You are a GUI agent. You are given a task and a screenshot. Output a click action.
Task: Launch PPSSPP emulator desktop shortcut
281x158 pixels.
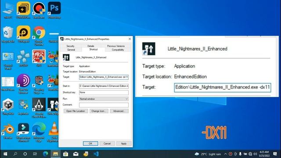(23, 59)
